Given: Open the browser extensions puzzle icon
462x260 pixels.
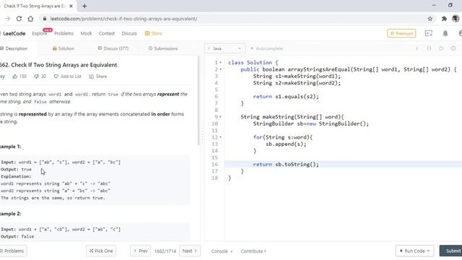Looking at the screenshot, I should tap(444, 19).
